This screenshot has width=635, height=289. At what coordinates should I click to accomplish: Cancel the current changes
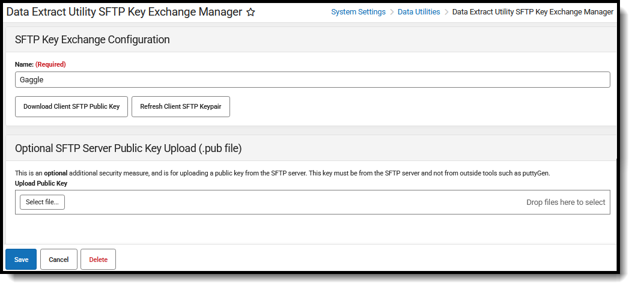point(59,260)
